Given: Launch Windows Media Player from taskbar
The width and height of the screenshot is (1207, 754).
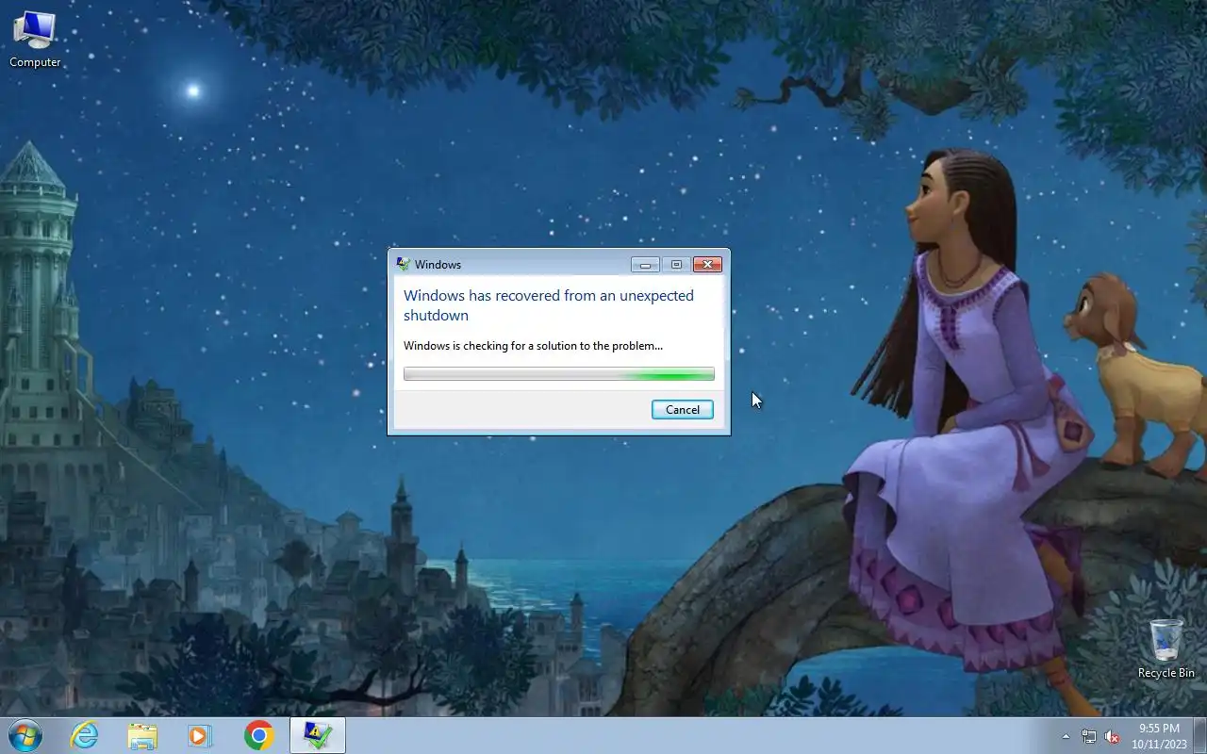Looking at the screenshot, I should 200,735.
